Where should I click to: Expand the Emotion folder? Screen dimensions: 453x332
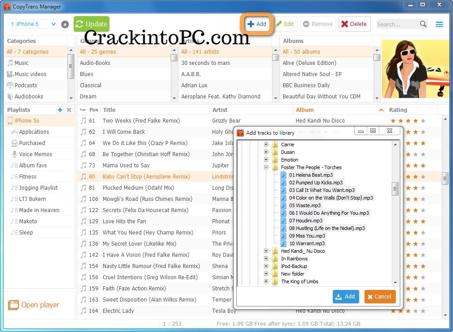click(266, 159)
